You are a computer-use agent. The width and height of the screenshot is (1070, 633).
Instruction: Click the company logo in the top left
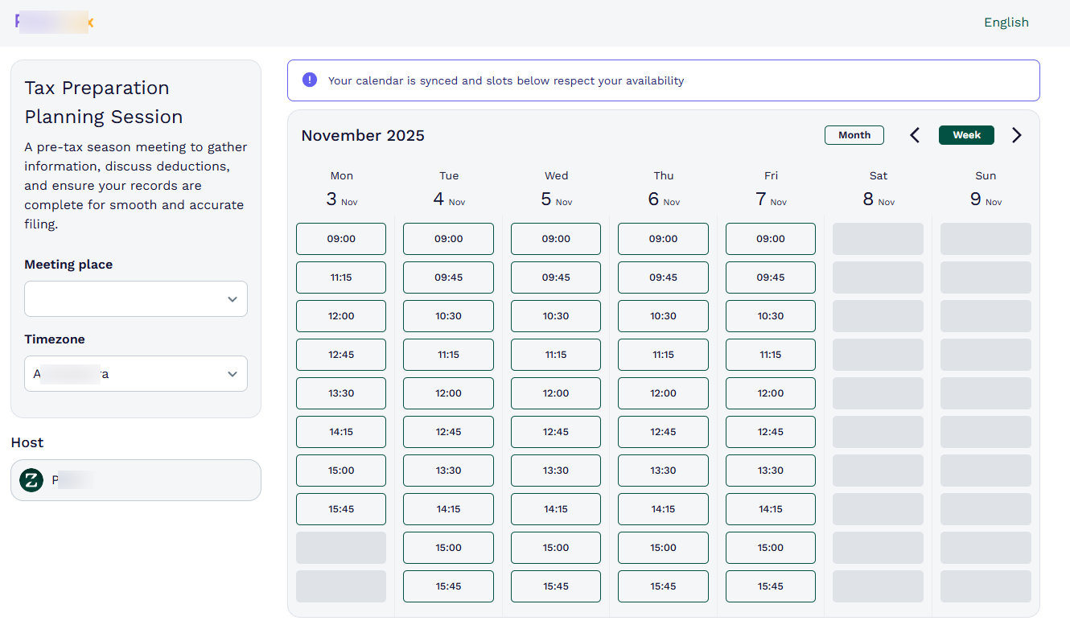52,22
